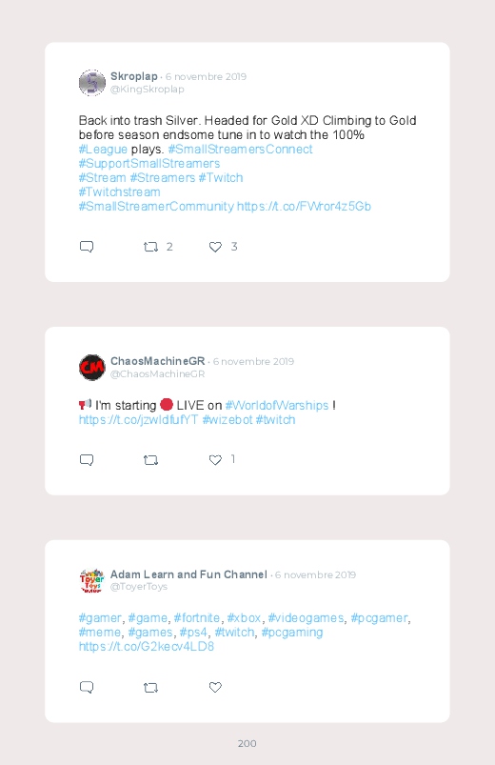
Task: Like the ToyerToys tweet with heart
Action: pos(215,687)
